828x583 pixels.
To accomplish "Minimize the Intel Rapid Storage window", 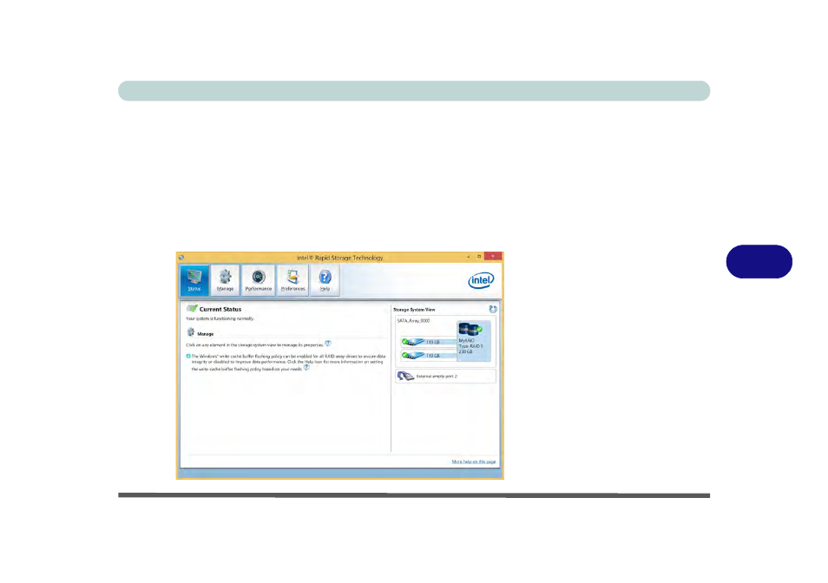I will coord(469,257).
